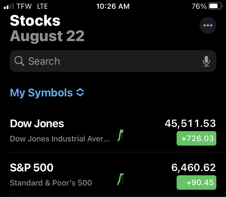Activate the microphone dictation icon
Image resolution: width=226 pixels, height=197 pixels.
coord(206,61)
